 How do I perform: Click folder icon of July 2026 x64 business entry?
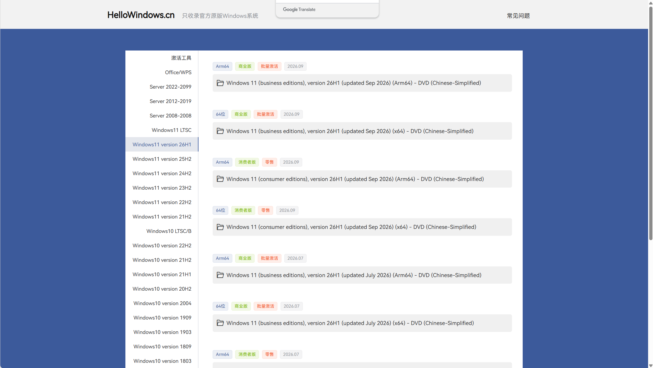tap(220, 323)
